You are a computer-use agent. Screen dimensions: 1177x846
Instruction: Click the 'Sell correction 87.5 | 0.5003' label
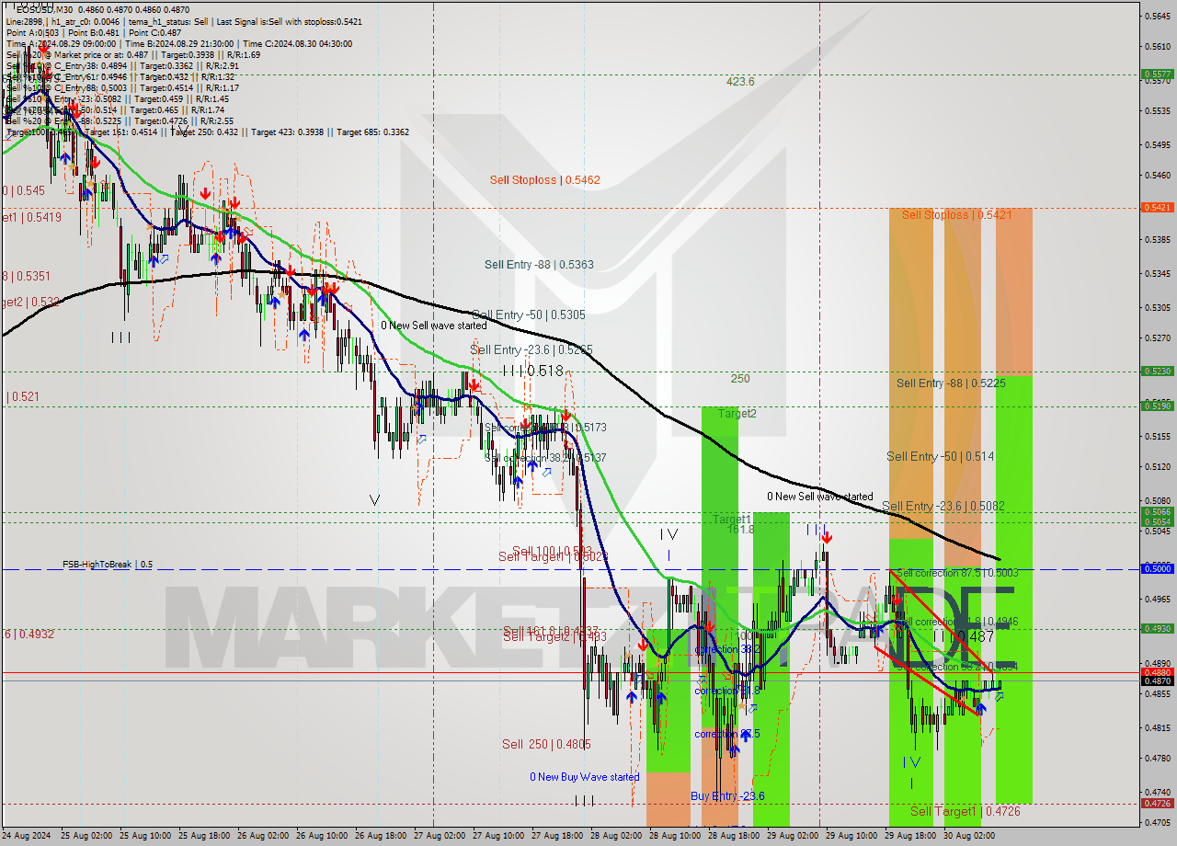tap(957, 573)
